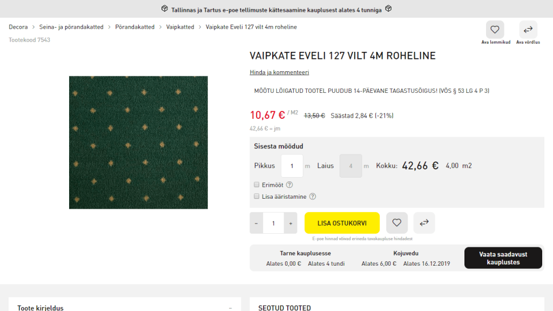The height and width of the screenshot is (311, 553).
Task: Open Ava võrdlus comparison icon
Action: point(528,29)
